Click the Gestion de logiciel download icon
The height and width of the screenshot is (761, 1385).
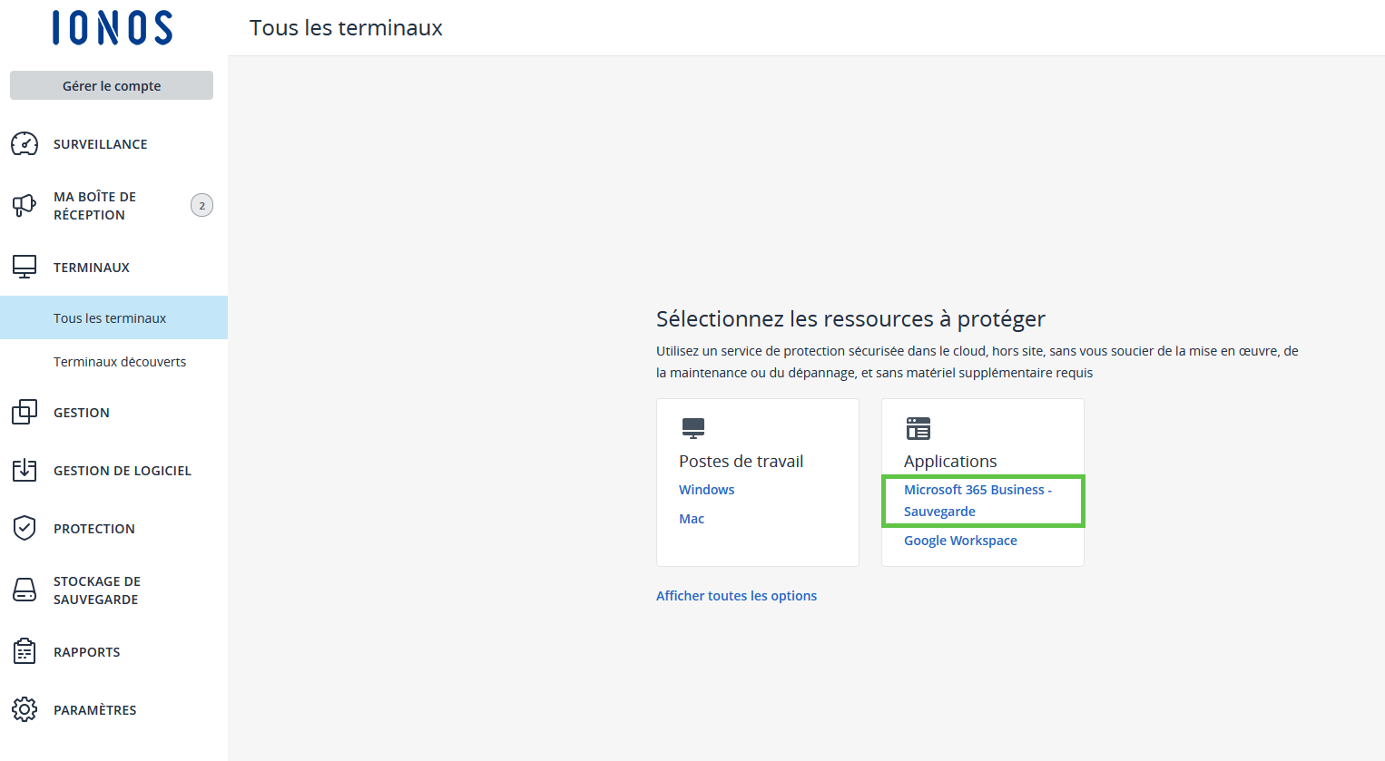(25, 470)
